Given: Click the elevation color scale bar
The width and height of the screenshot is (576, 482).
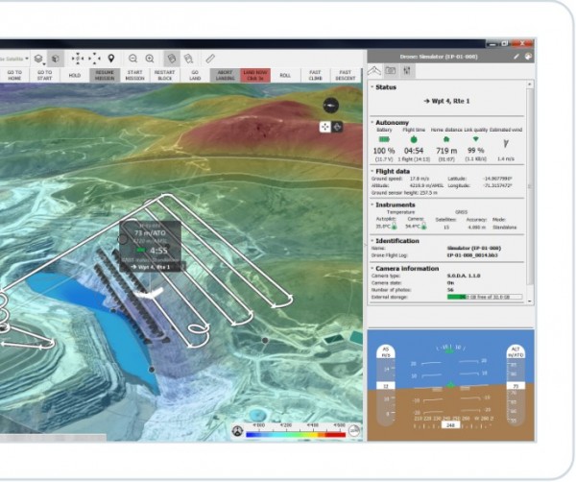Looking at the screenshot, I should coord(296,435).
